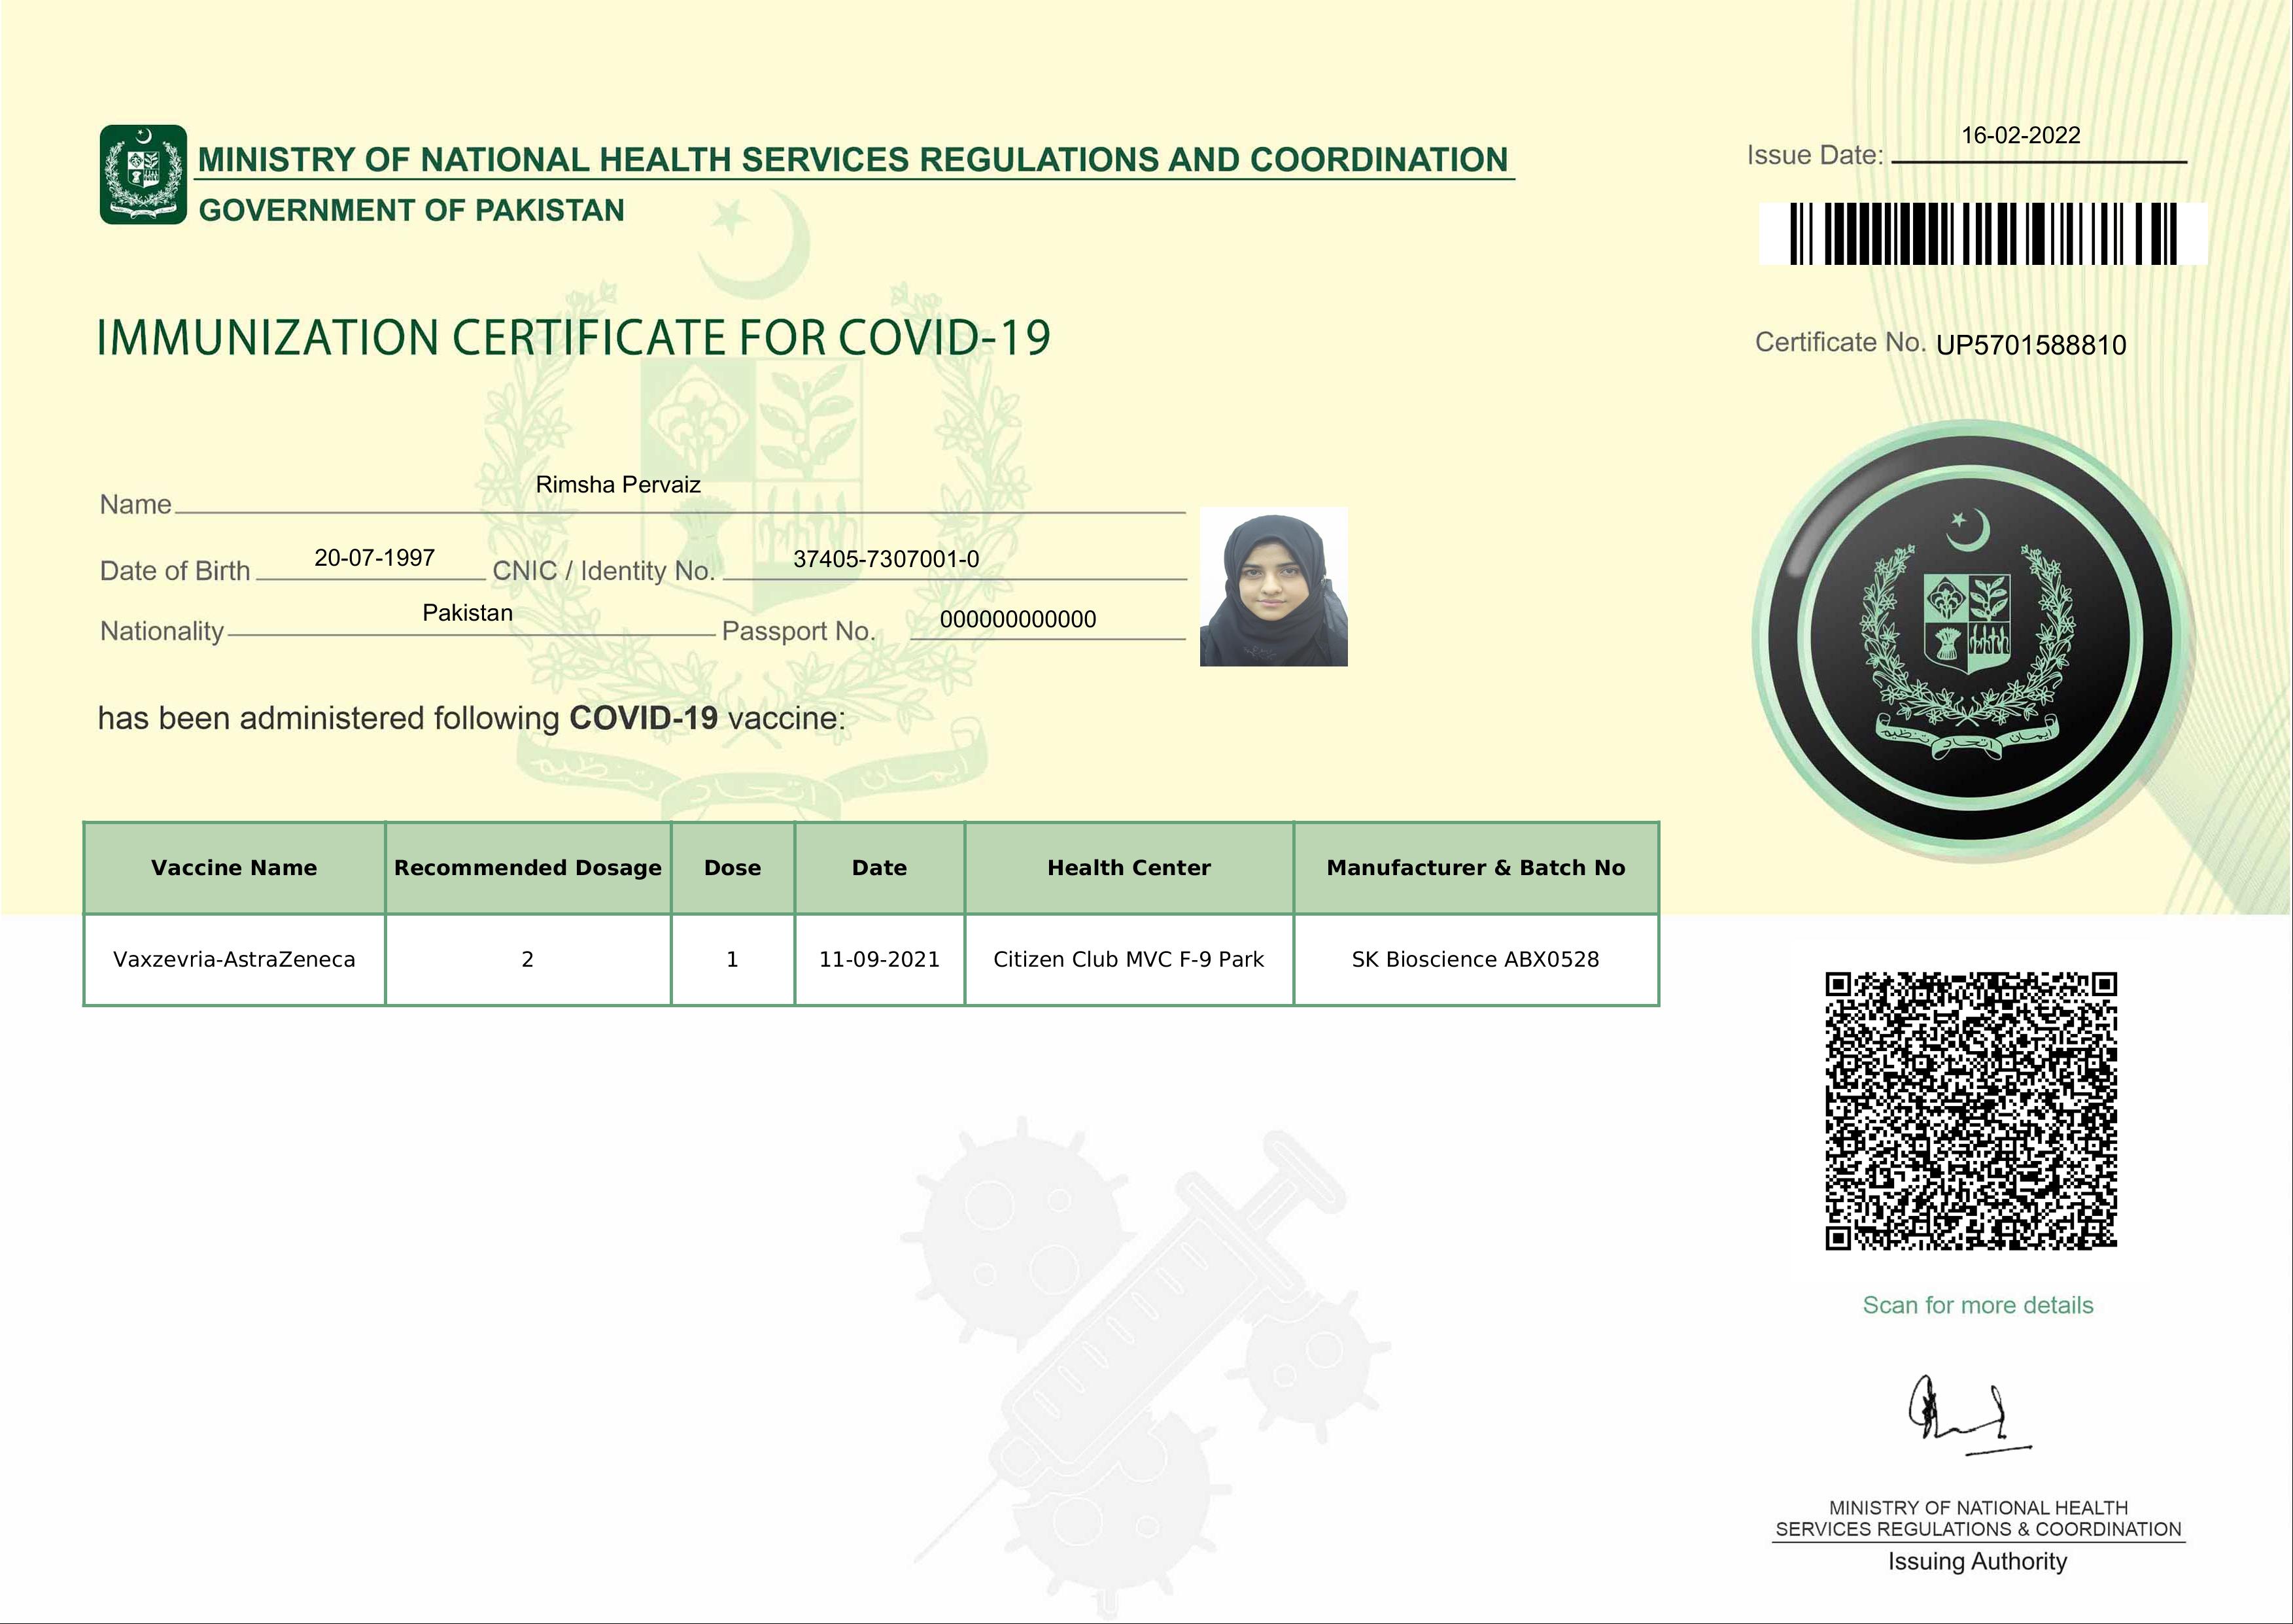Click the Ministry of National Health heading
Viewport: 2293px width, 1624px height.
click(x=852, y=160)
